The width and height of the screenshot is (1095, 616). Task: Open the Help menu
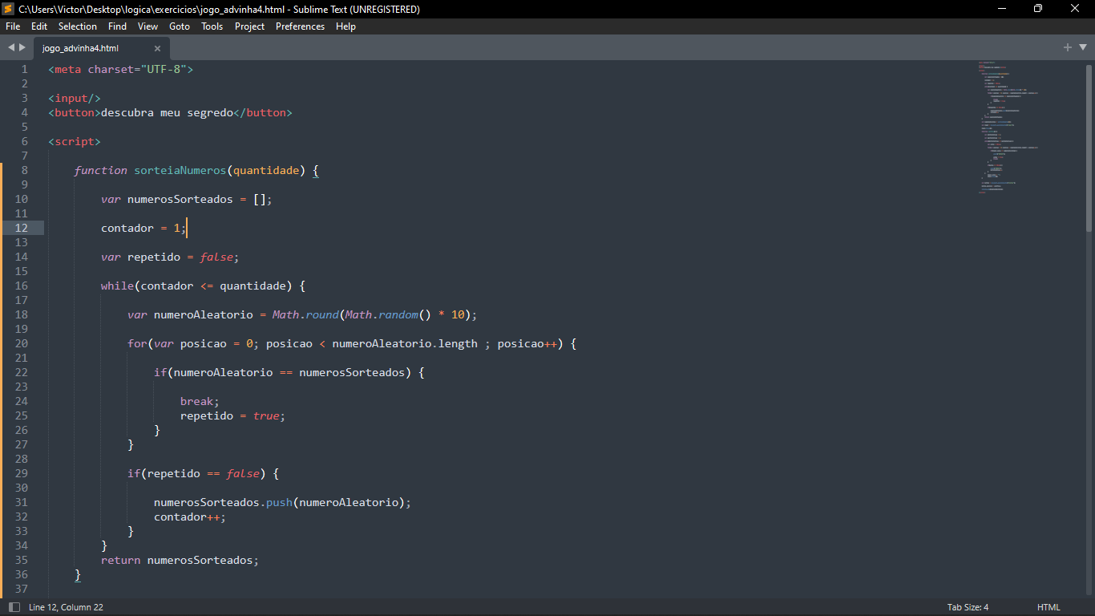point(345,26)
